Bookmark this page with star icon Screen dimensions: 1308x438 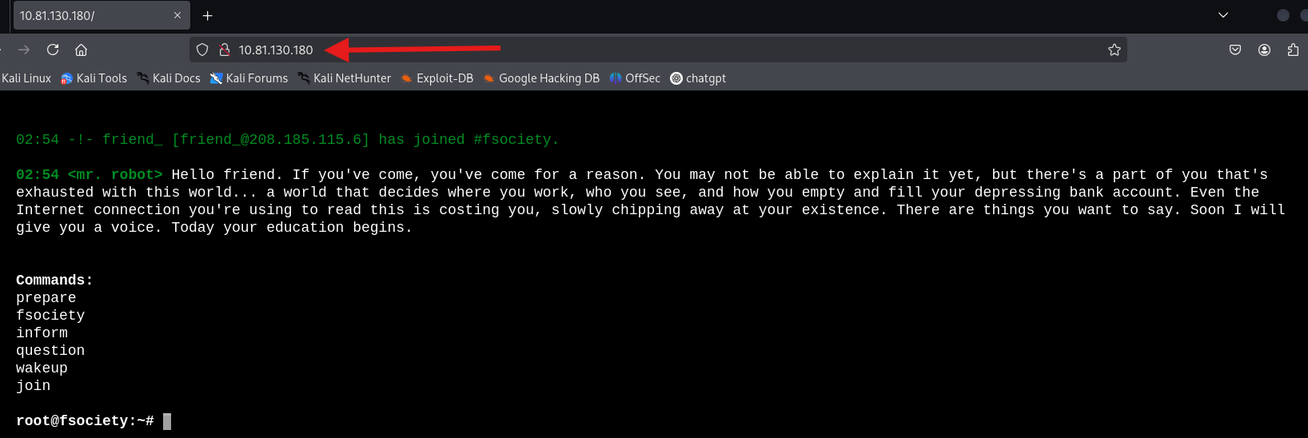[x=1114, y=50]
